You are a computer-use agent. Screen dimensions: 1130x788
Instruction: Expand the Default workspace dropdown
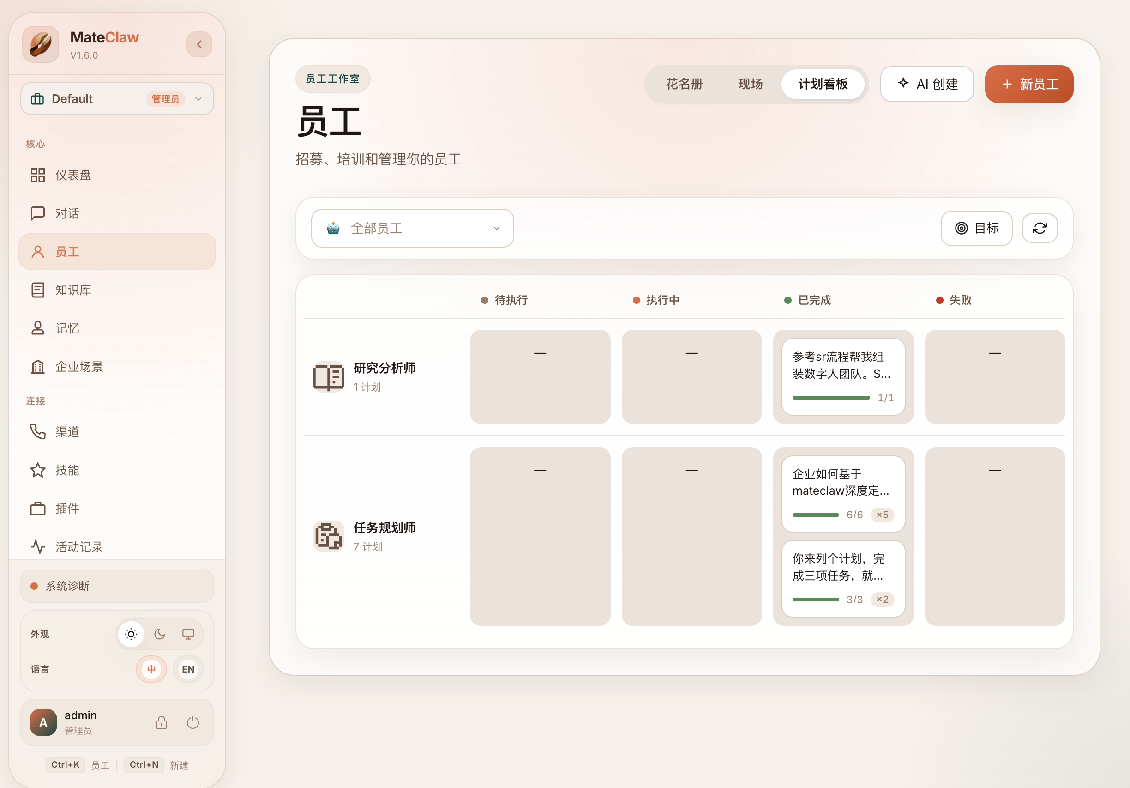(117, 99)
